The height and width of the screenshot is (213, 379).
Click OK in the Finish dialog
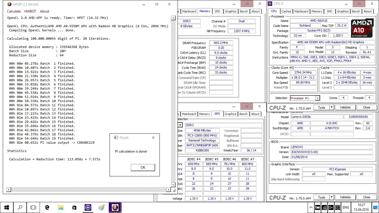(143, 167)
